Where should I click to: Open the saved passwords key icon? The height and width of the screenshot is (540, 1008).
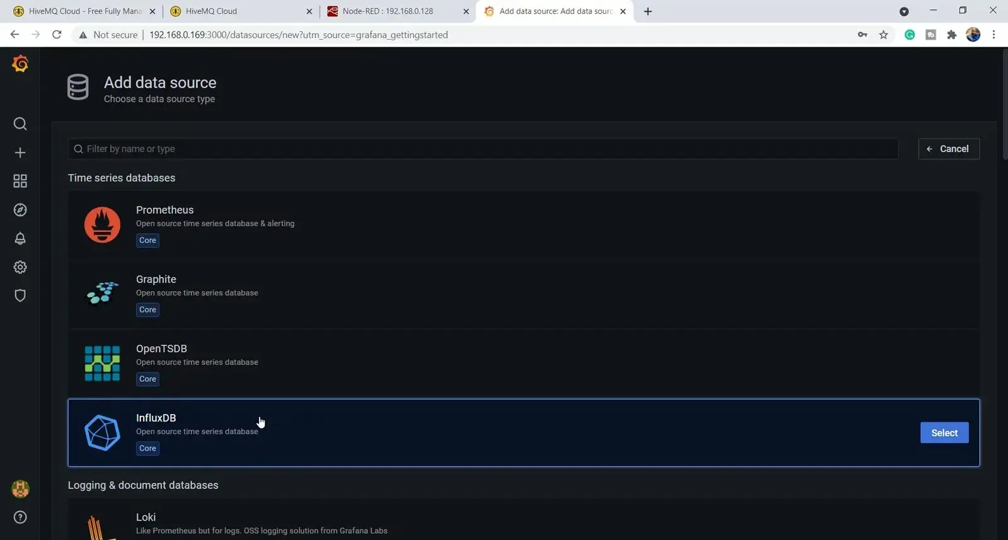click(x=862, y=35)
